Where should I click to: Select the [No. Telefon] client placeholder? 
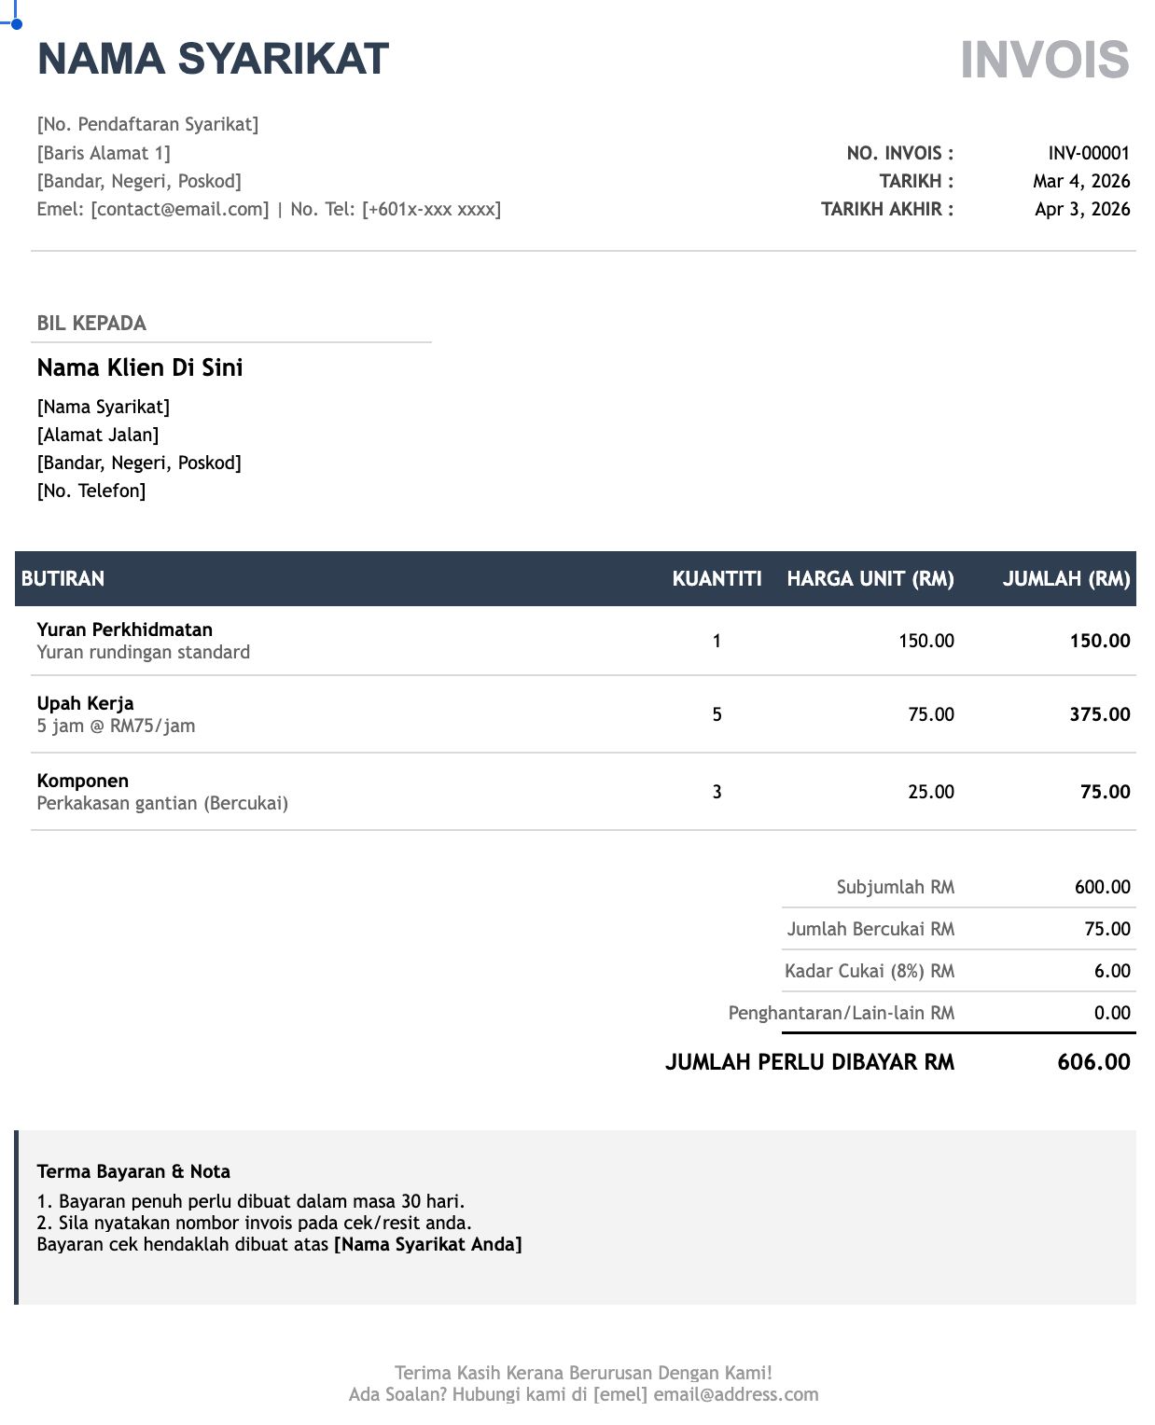pos(91,491)
